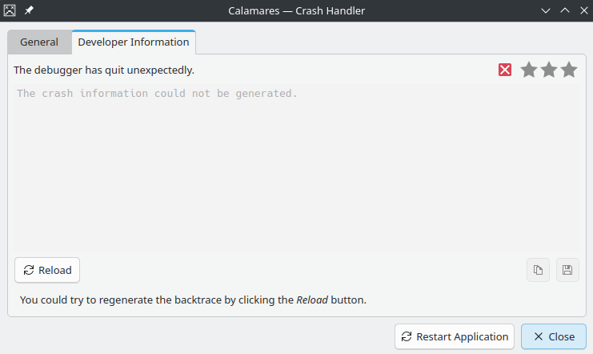Maximize window with the title bar up chevron
Screen dimensions: 593x354
[x=565, y=10]
